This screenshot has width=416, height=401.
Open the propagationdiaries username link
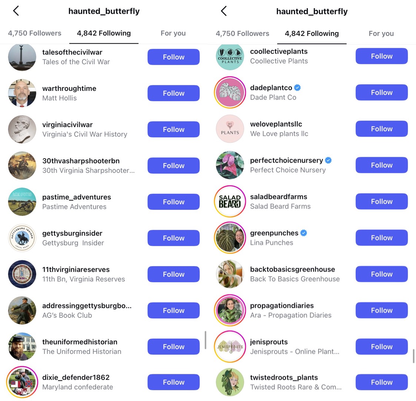coord(282,306)
